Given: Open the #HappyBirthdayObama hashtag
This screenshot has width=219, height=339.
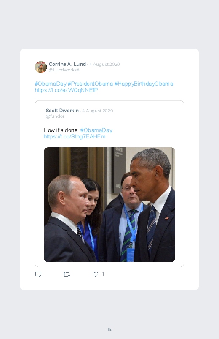Looking at the screenshot, I should coord(144,84).
